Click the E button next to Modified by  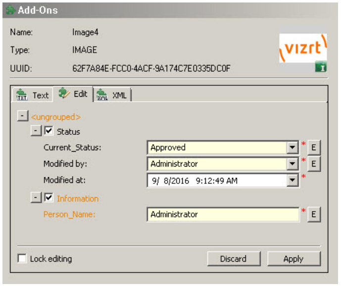314,164
